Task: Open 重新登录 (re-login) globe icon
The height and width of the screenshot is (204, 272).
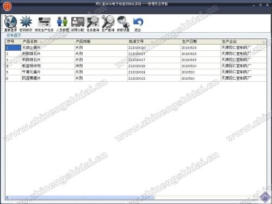Action: (x=10, y=23)
